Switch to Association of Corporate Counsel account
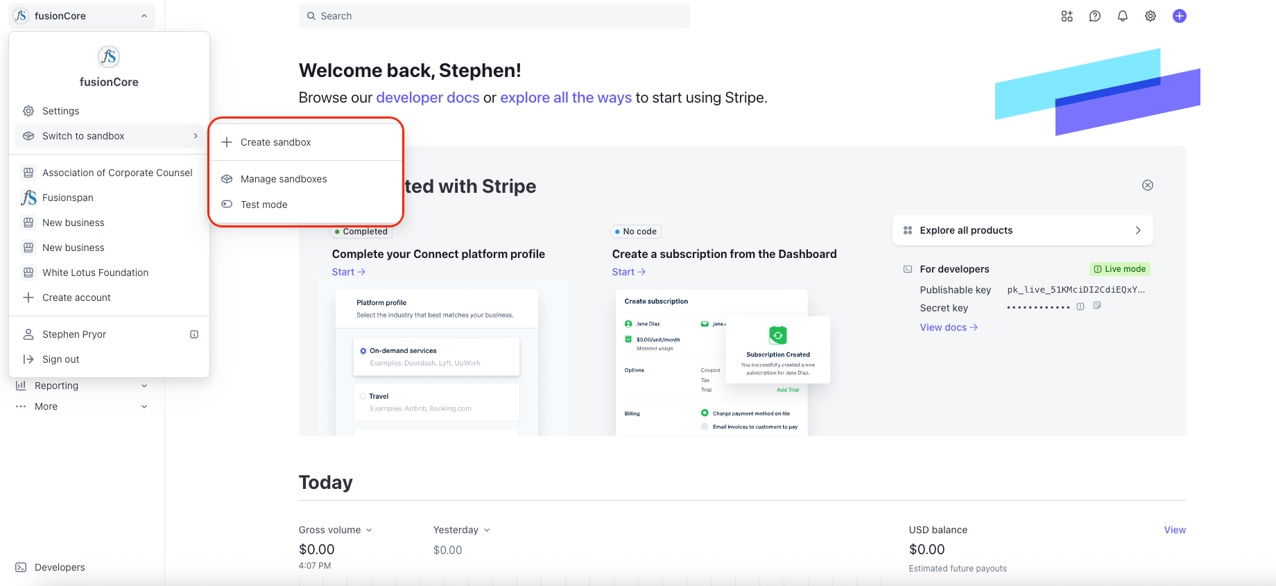This screenshot has height=586, width=1276. [109, 173]
